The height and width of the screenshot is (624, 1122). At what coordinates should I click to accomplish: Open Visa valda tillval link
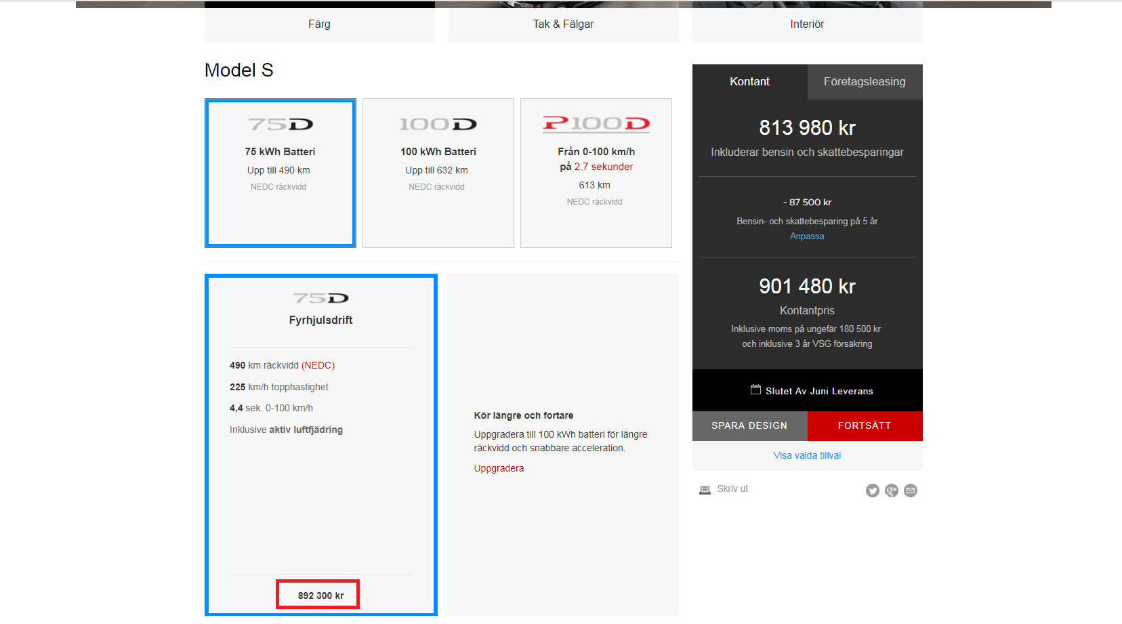pyautogui.click(x=807, y=455)
